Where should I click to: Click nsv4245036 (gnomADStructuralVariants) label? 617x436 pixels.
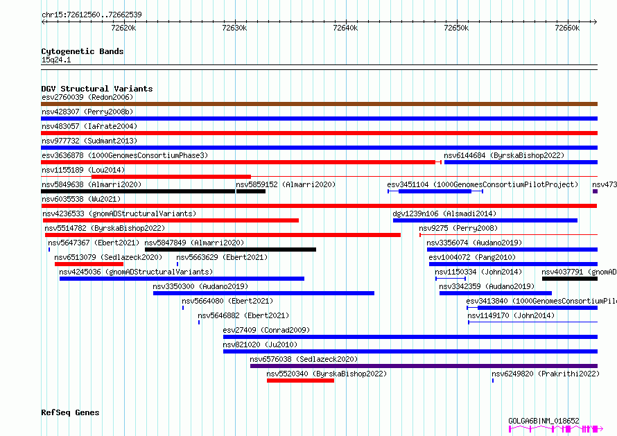pos(136,272)
